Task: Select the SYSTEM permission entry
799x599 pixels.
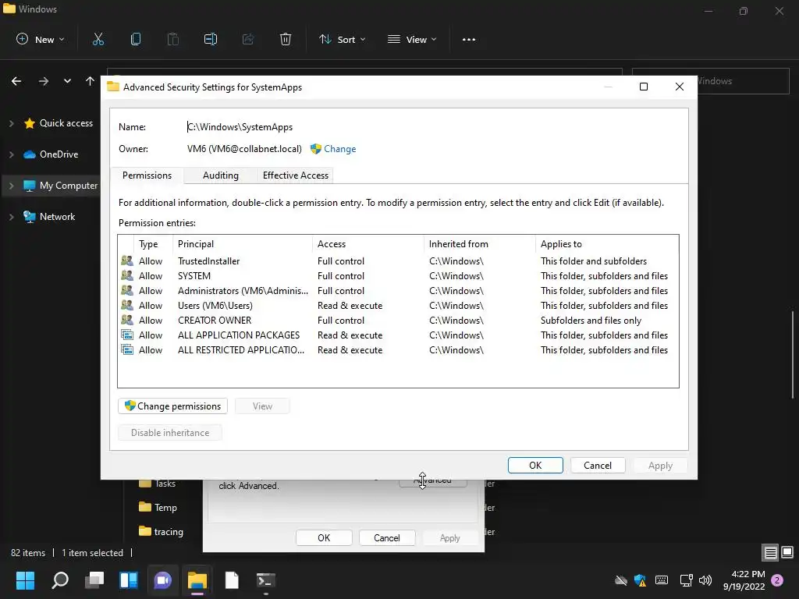Action: point(398,275)
